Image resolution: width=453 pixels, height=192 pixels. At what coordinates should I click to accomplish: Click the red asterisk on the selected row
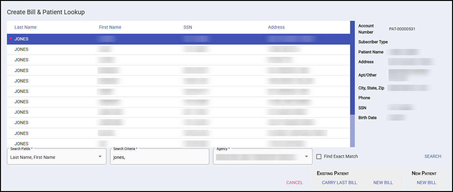click(x=11, y=39)
